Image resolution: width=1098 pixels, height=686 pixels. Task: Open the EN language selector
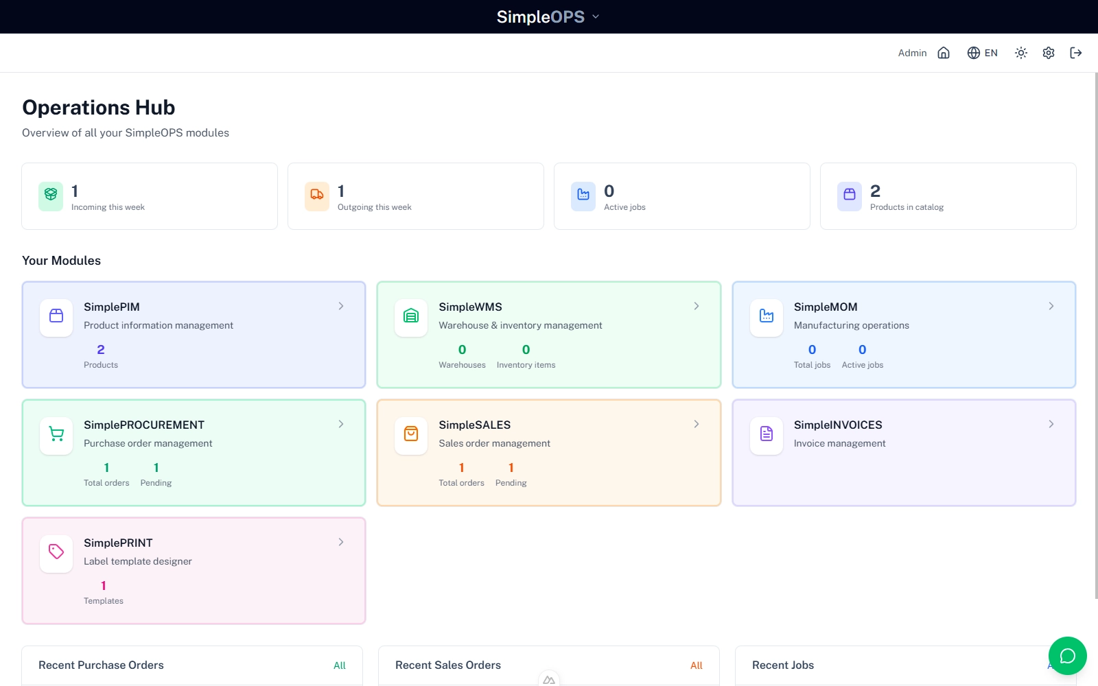coord(982,53)
